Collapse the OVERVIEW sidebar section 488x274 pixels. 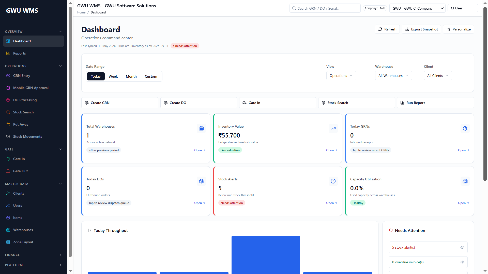pyautogui.click(x=34, y=31)
